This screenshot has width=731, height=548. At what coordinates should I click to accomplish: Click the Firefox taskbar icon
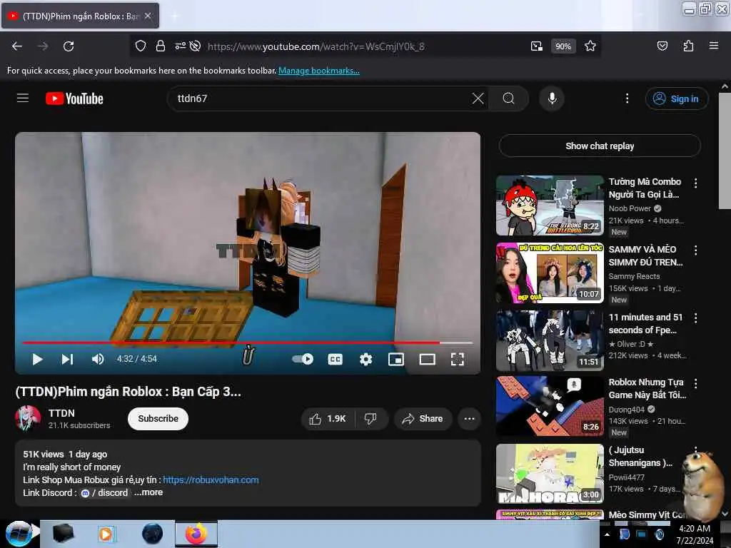click(x=196, y=534)
